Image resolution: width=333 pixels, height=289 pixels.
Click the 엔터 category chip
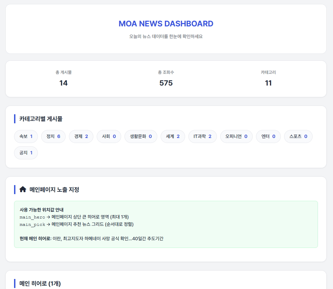coord(268,136)
